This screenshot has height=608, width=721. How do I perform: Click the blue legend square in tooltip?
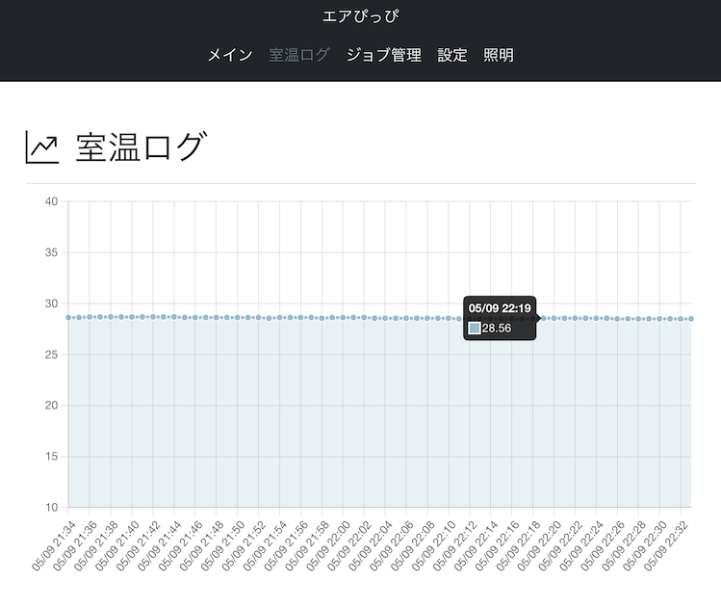click(x=474, y=329)
